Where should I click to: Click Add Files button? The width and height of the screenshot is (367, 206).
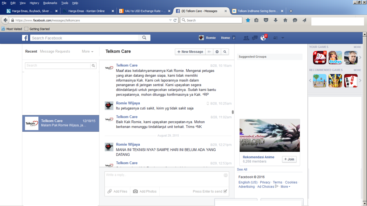[117, 191]
